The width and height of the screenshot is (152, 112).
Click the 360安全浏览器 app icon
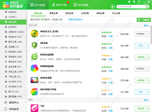(34, 57)
